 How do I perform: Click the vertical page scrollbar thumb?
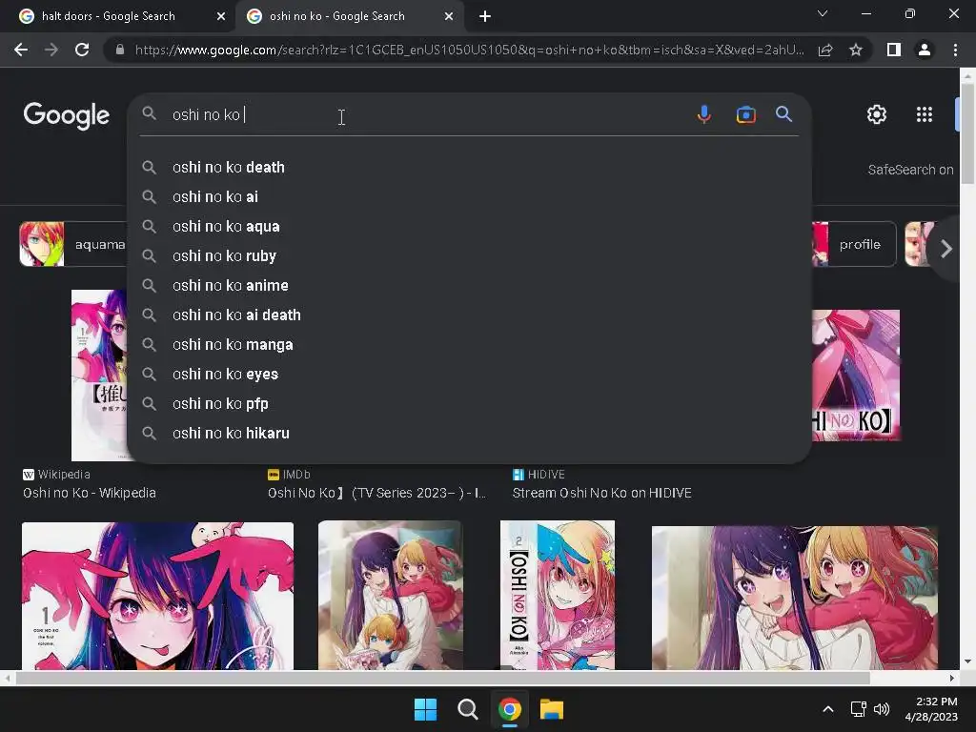[967, 133]
